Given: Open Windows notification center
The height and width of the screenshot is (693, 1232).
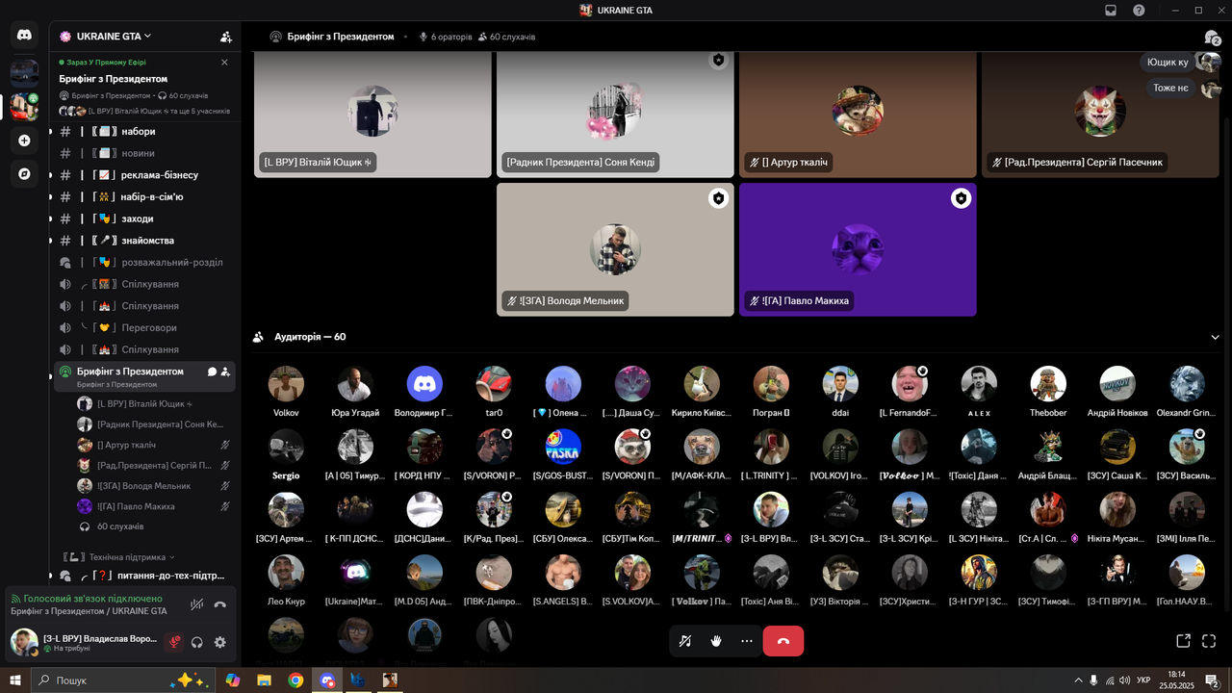Looking at the screenshot, I should [x=1212, y=680].
